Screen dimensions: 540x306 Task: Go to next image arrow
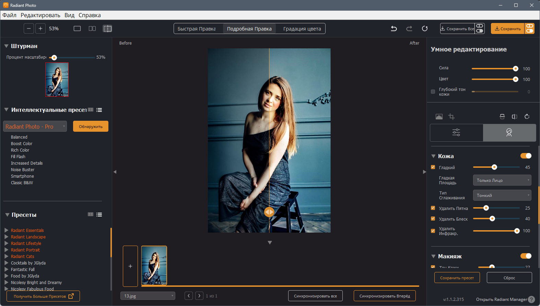(199, 296)
